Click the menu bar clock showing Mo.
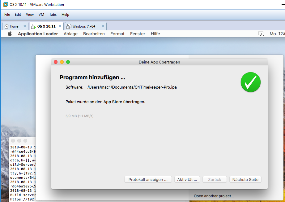 tap(277, 34)
